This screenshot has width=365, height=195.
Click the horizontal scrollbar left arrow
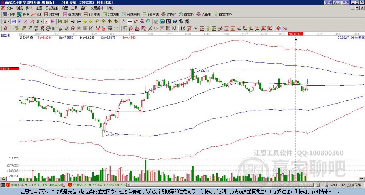pyautogui.click(x=128, y=185)
